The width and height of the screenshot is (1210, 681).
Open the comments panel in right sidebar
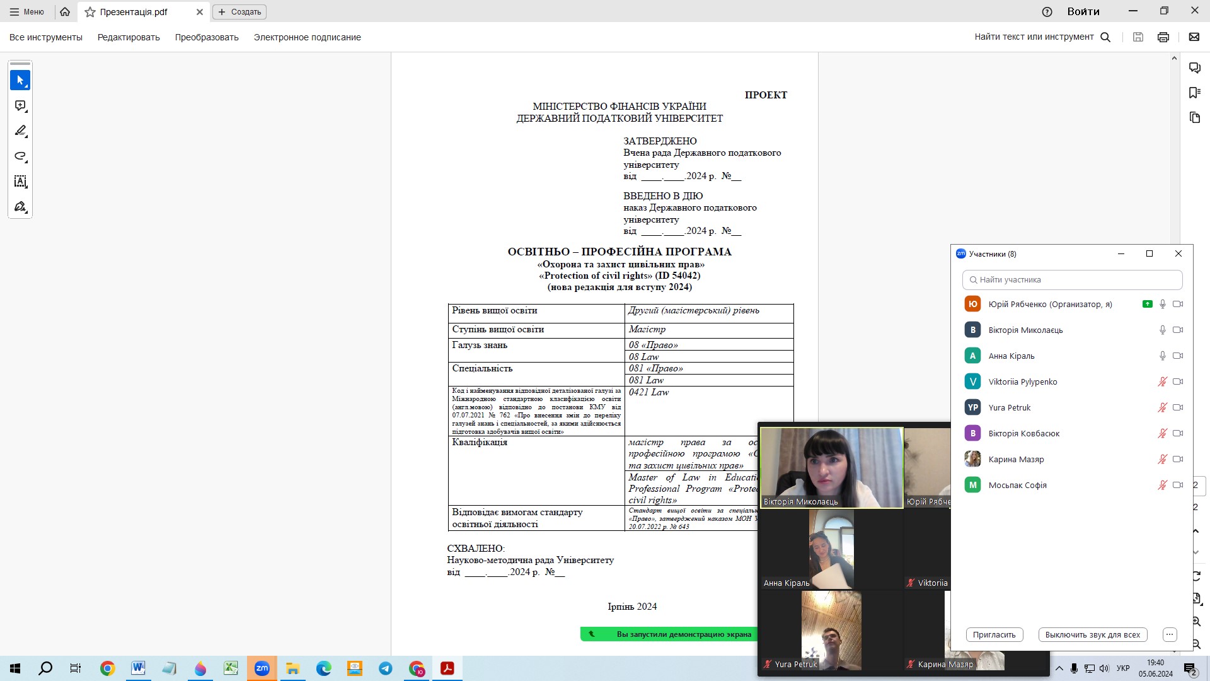tap(1195, 67)
